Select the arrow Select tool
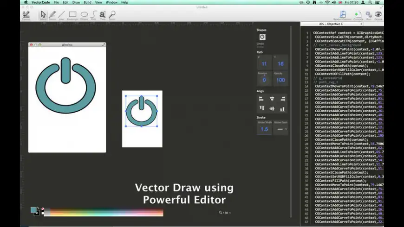404x227 pixels. point(43,15)
